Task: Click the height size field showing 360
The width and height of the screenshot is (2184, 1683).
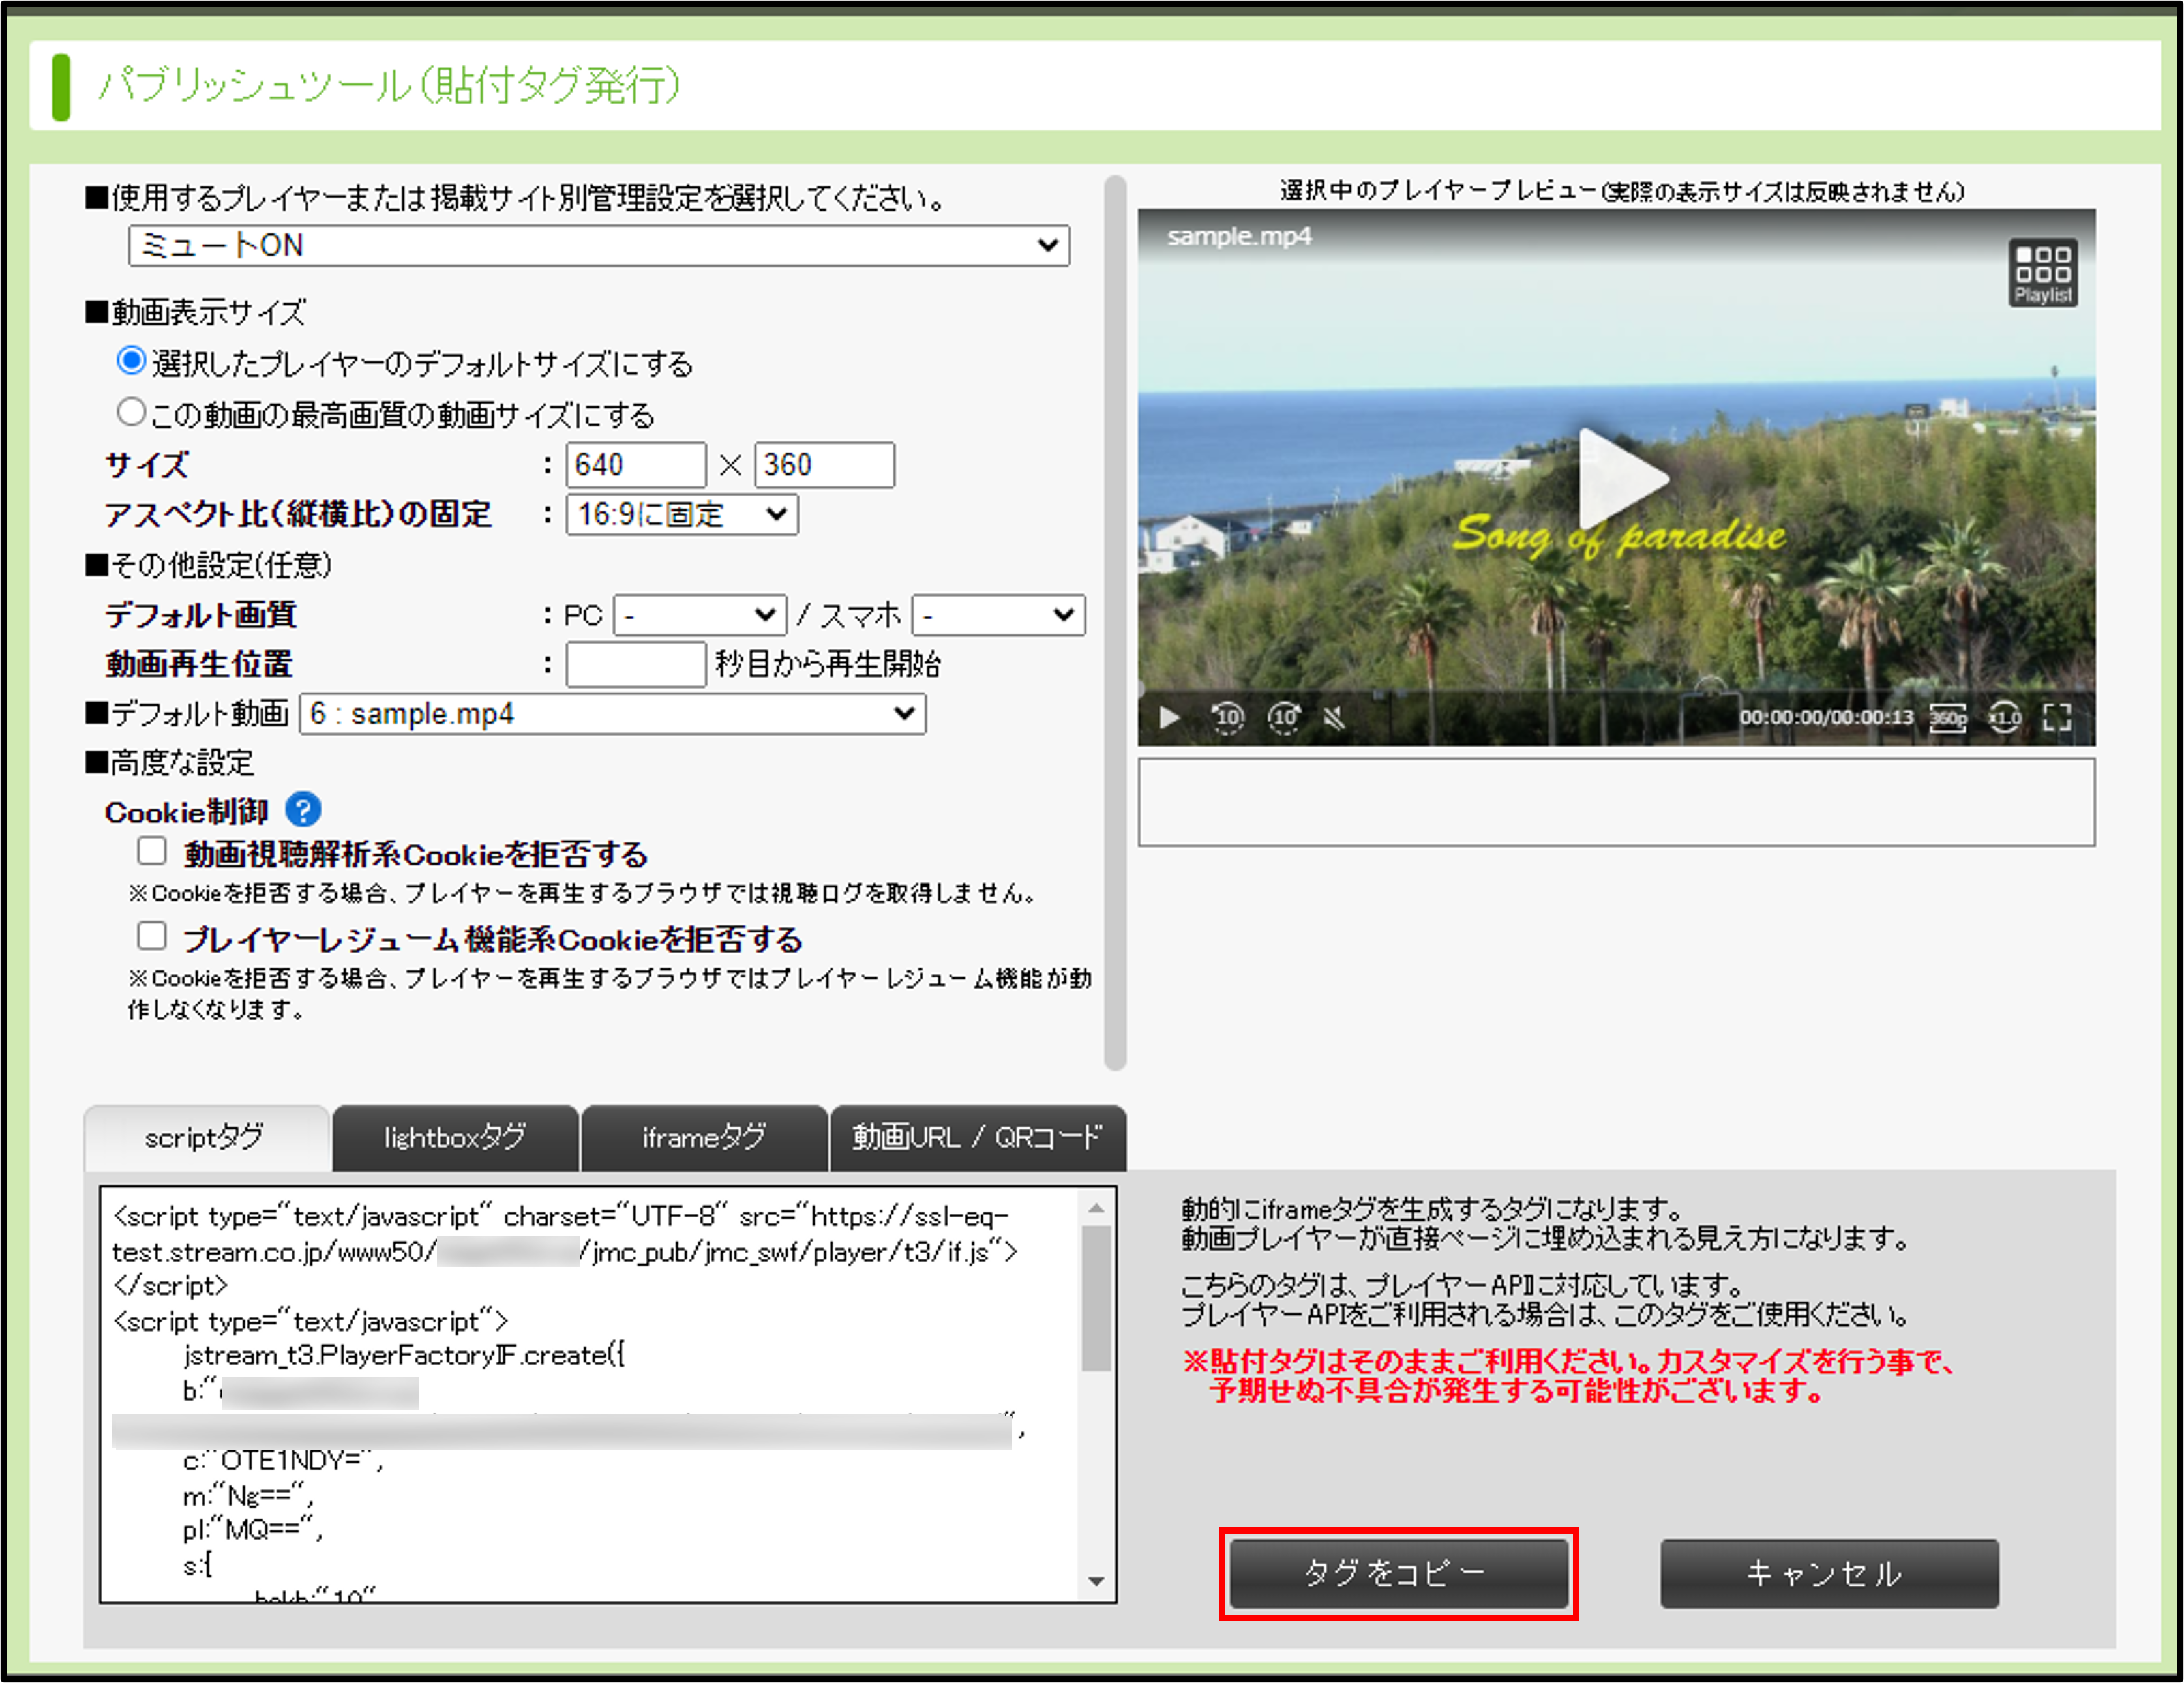Action: point(824,465)
